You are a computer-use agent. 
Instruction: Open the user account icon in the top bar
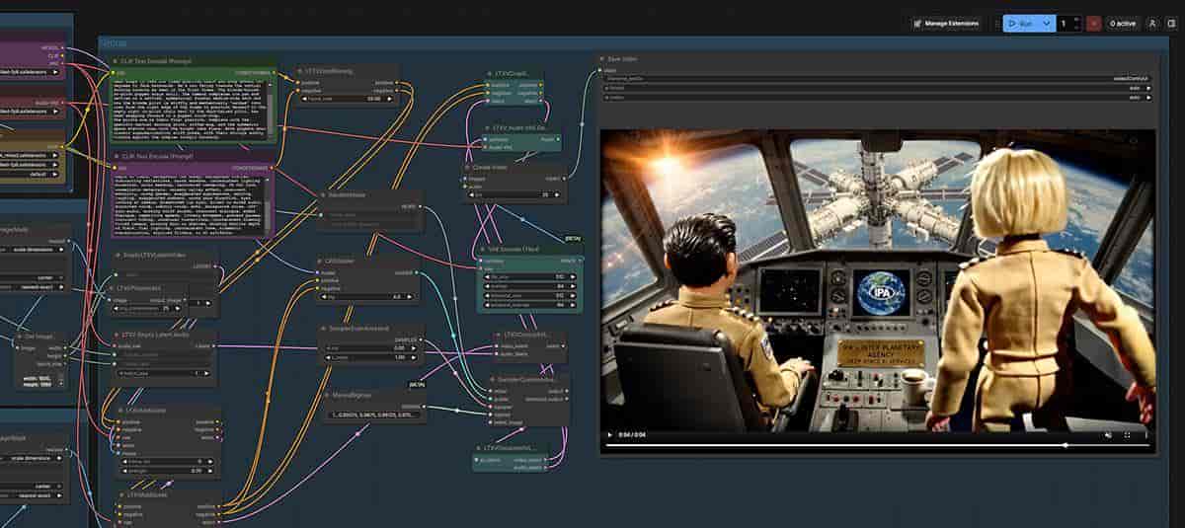(x=1152, y=23)
